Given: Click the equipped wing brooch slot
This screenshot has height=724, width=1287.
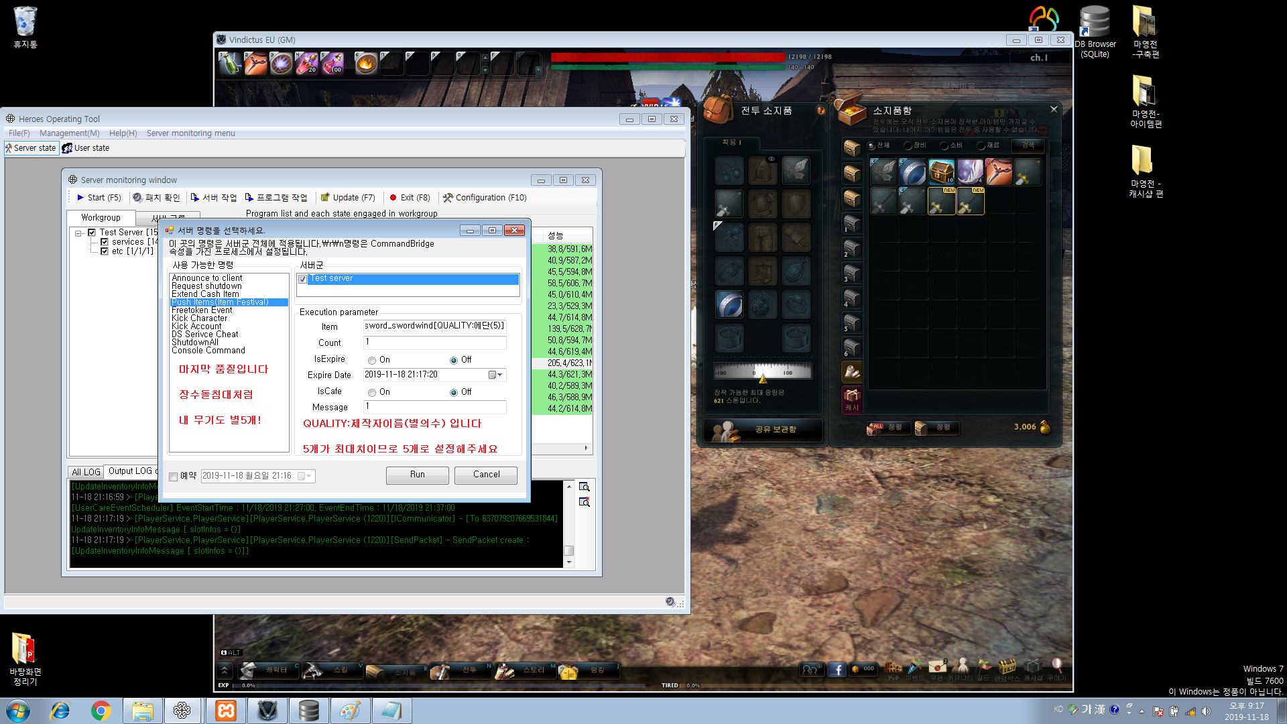Looking at the screenshot, I should (x=796, y=170).
